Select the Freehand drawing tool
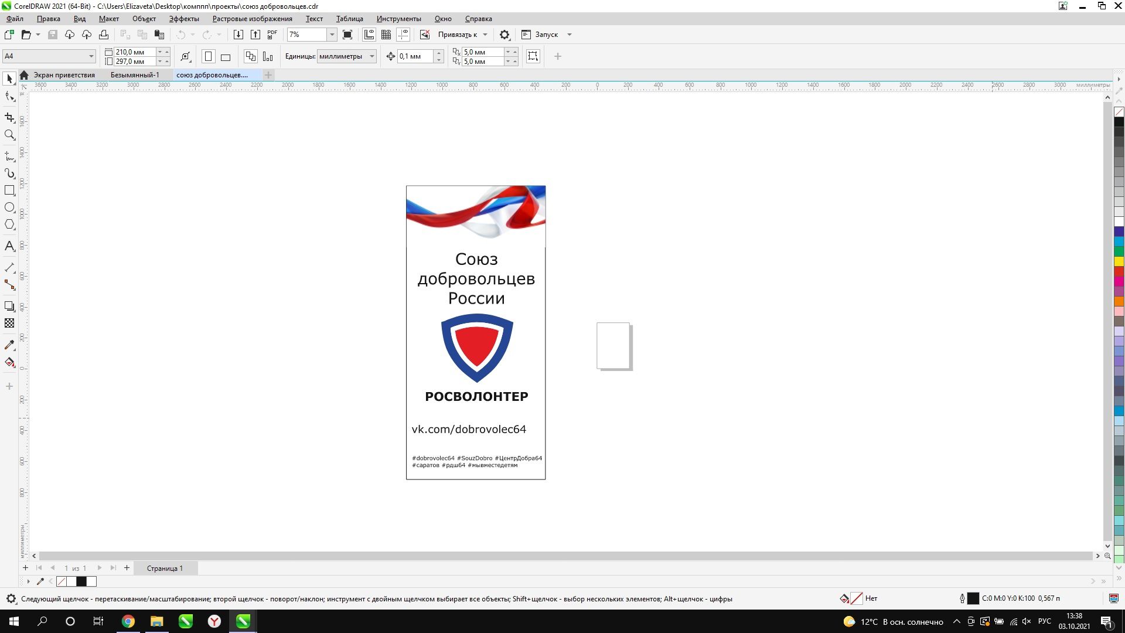This screenshot has height=633, width=1125. tap(9, 156)
